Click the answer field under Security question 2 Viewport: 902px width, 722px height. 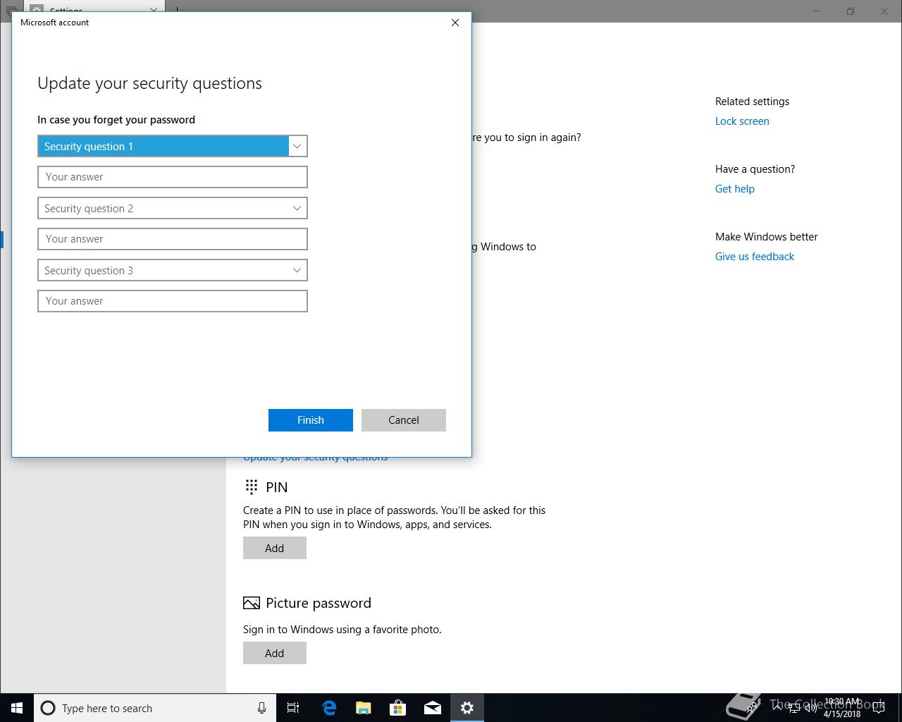click(x=173, y=239)
